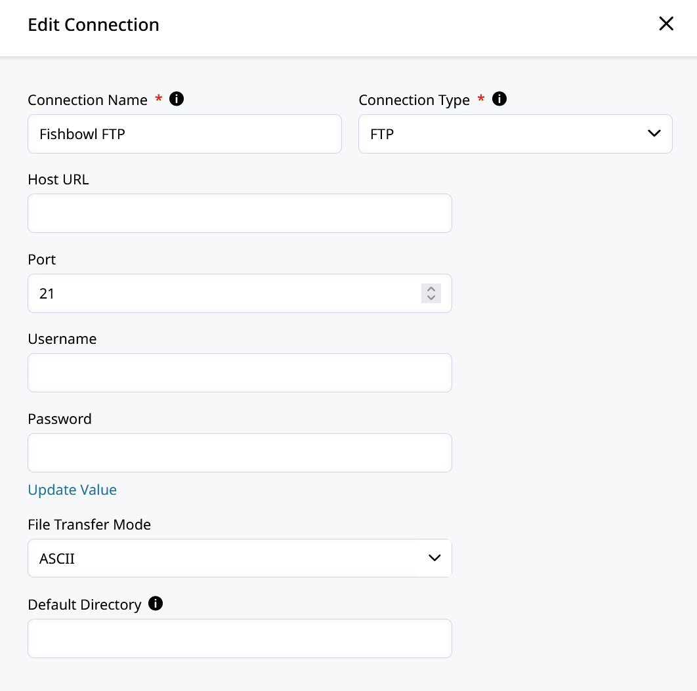Viewport: 697px width, 691px height.
Task: Select the Port input field
Action: [x=223, y=293]
